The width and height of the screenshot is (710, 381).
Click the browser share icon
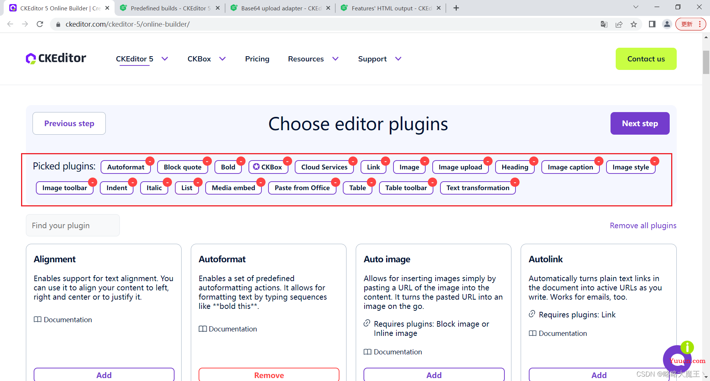619,24
